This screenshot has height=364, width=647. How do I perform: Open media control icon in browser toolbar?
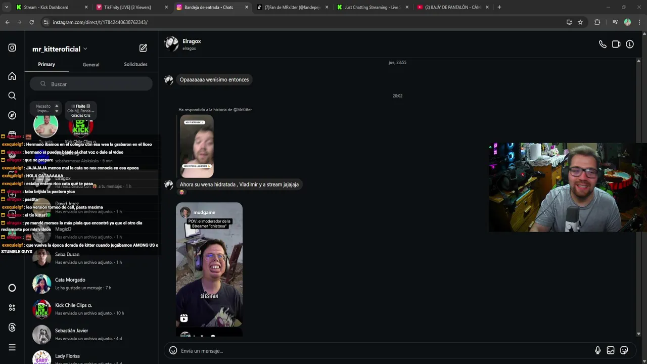click(615, 22)
